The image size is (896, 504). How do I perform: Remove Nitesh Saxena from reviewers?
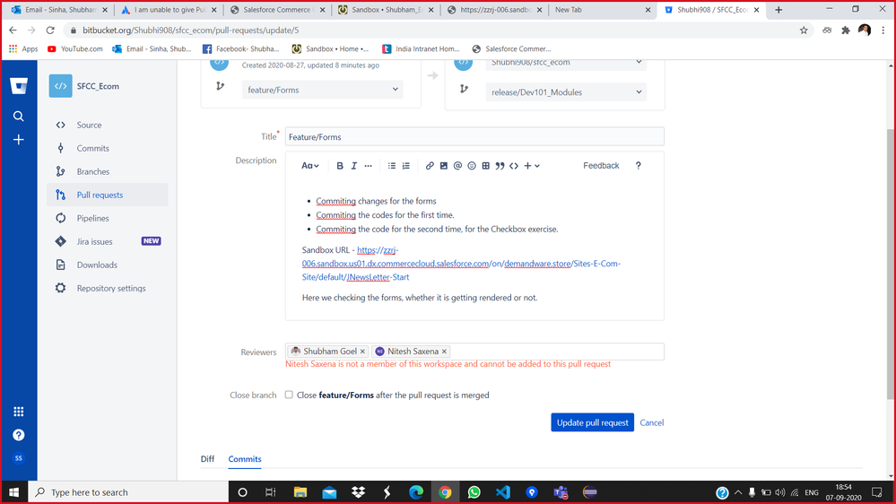pos(444,352)
